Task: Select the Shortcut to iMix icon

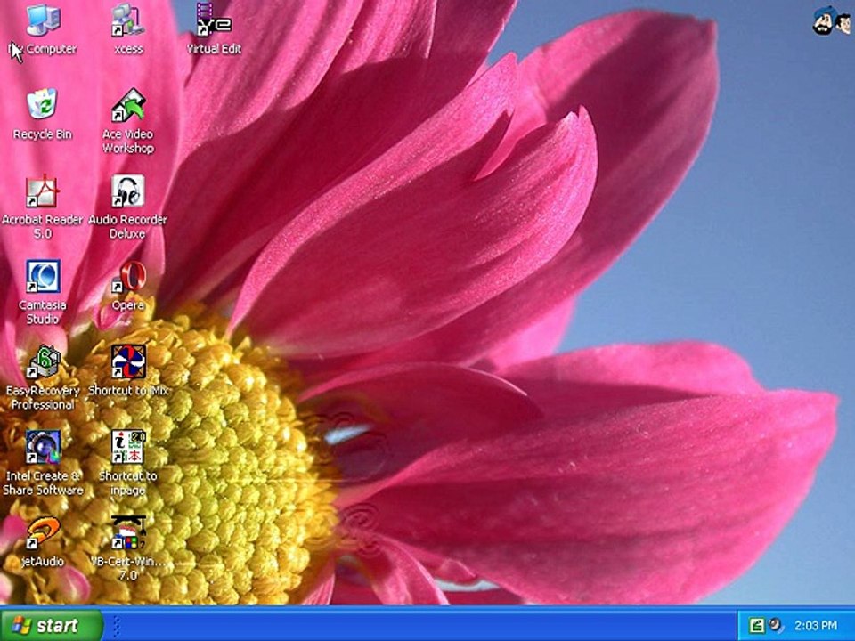Action: [x=128, y=361]
